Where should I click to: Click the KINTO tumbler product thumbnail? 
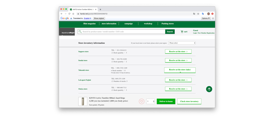click(83, 101)
